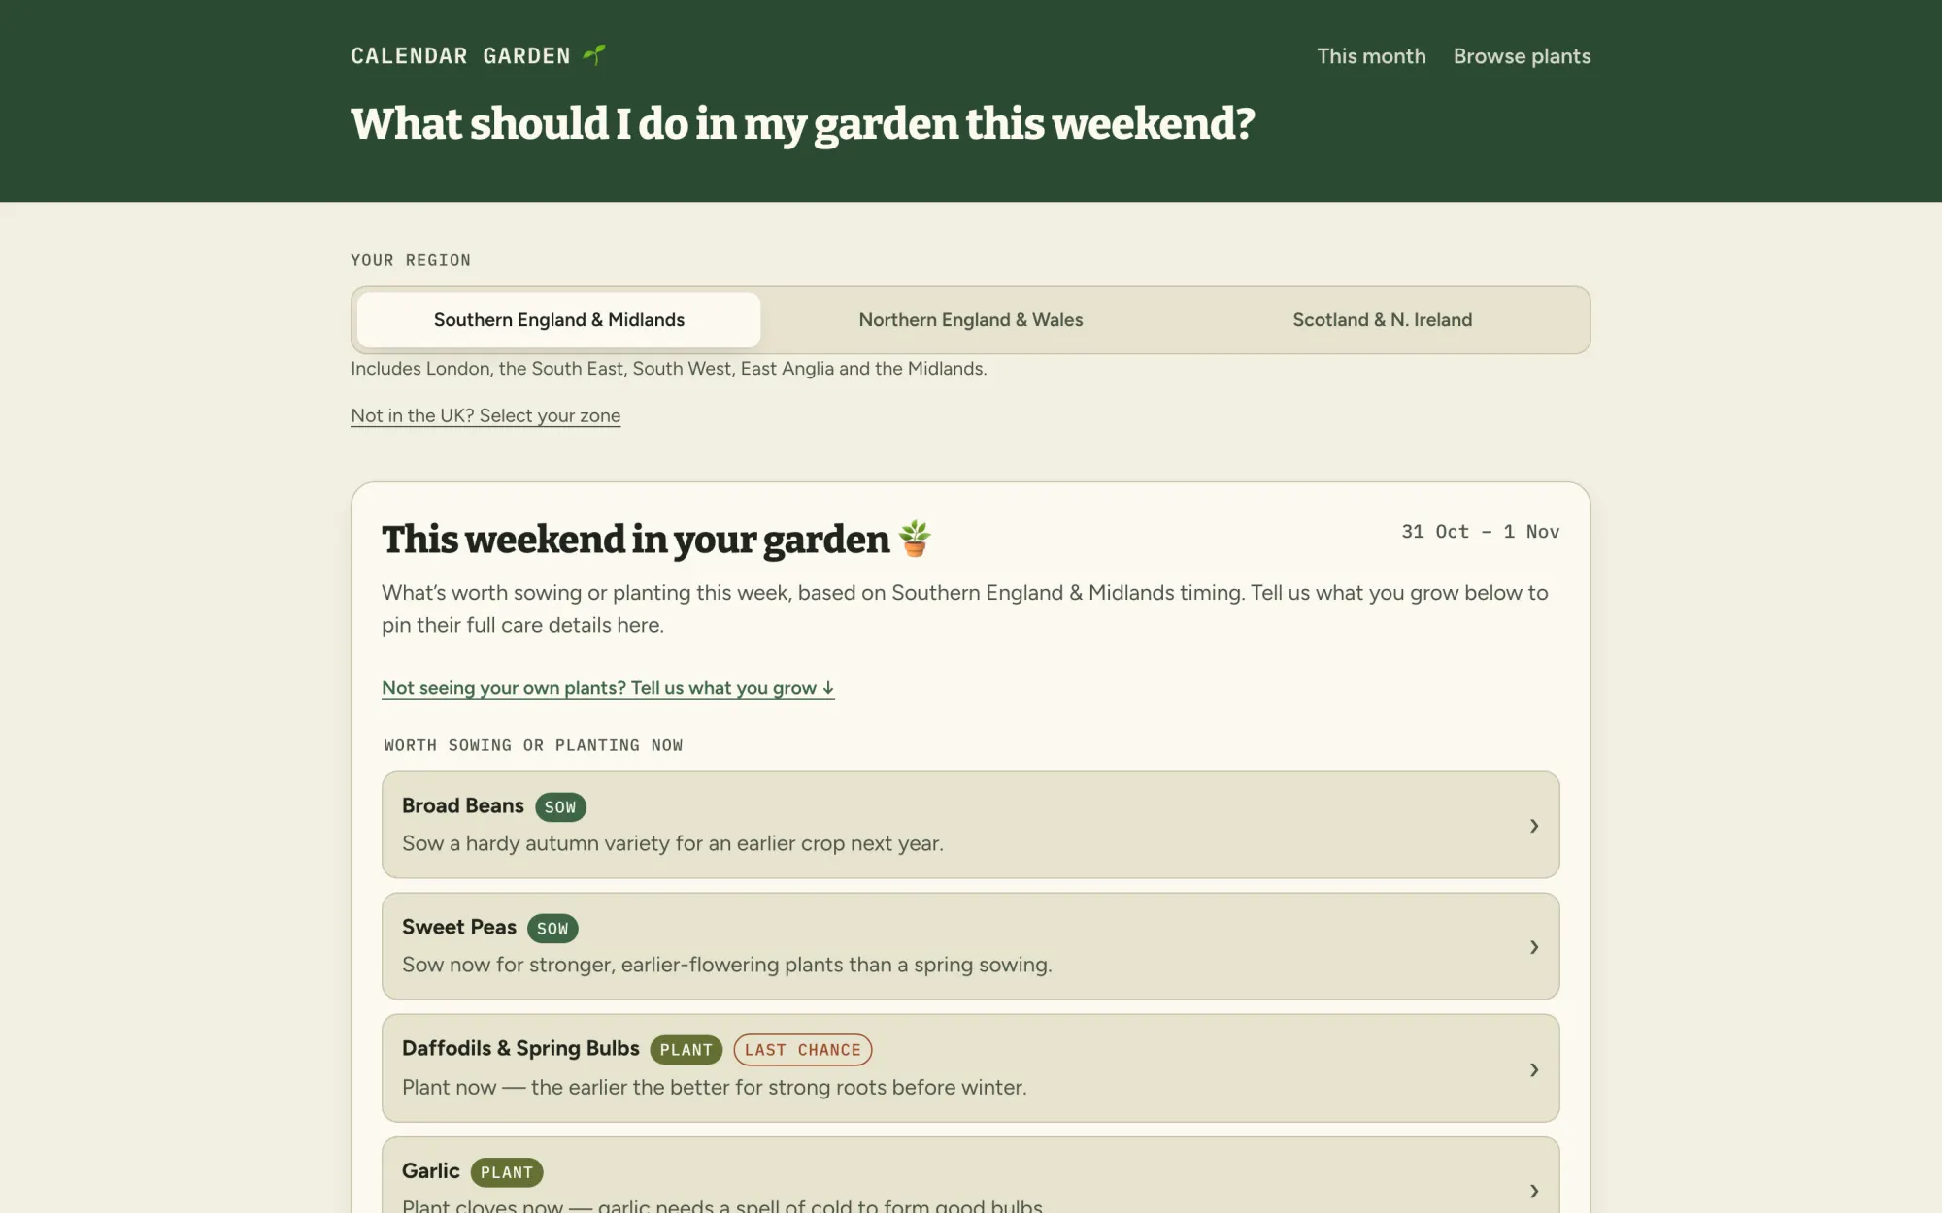The height and width of the screenshot is (1213, 1942).
Task: Choose Scotland & N. Ireland region
Action: pyautogui.click(x=1382, y=320)
